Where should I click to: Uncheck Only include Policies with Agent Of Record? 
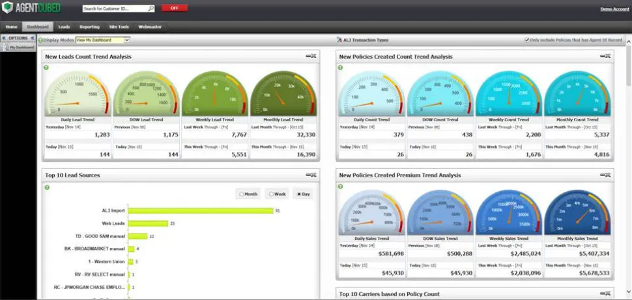(x=526, y=40)
